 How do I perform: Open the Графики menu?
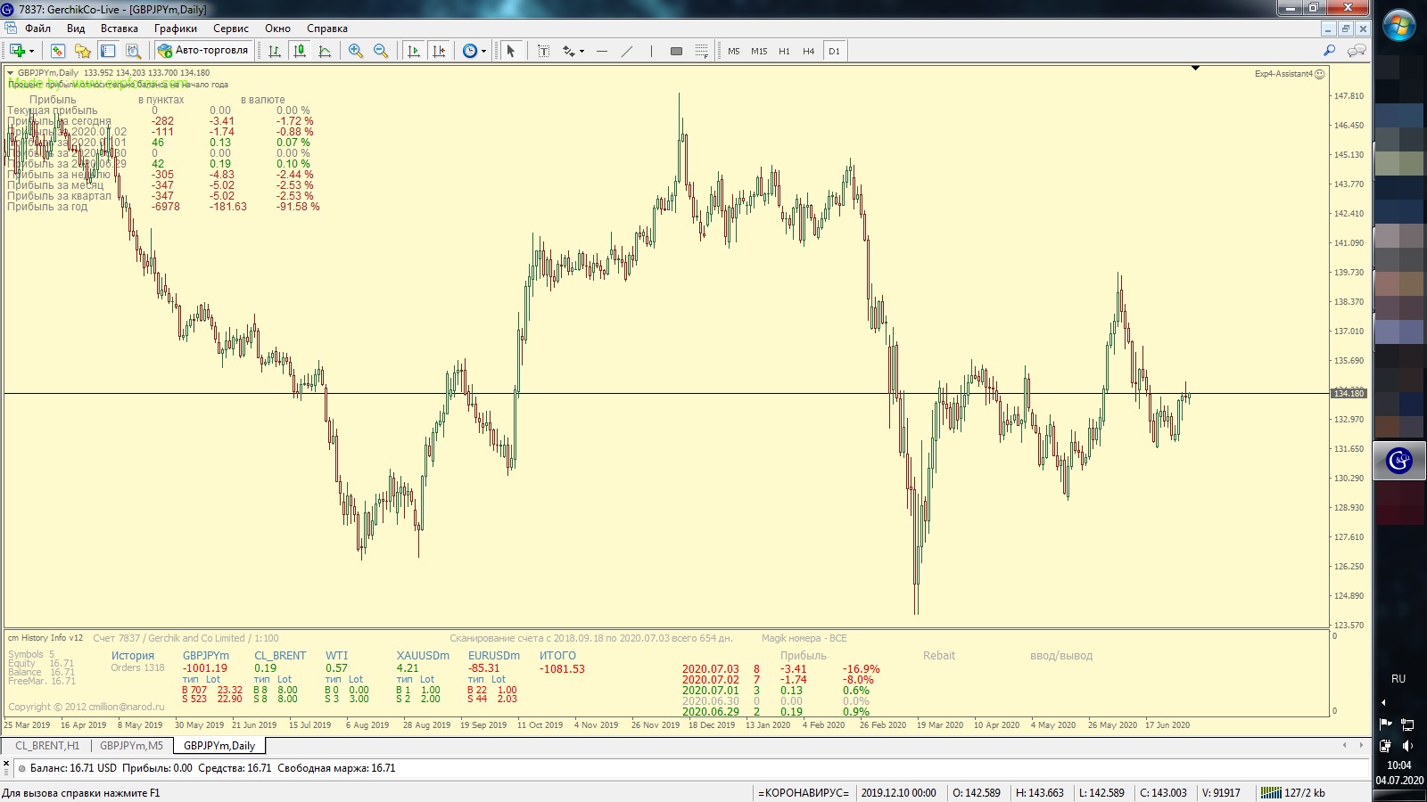coord(175,29)
